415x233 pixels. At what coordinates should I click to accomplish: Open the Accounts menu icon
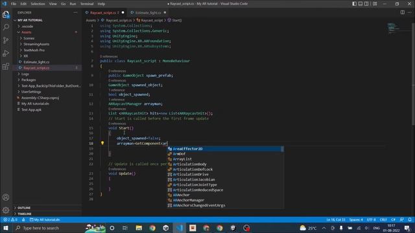(6, 197)
